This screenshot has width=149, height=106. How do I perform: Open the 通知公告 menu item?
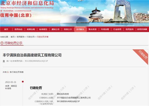56,29
